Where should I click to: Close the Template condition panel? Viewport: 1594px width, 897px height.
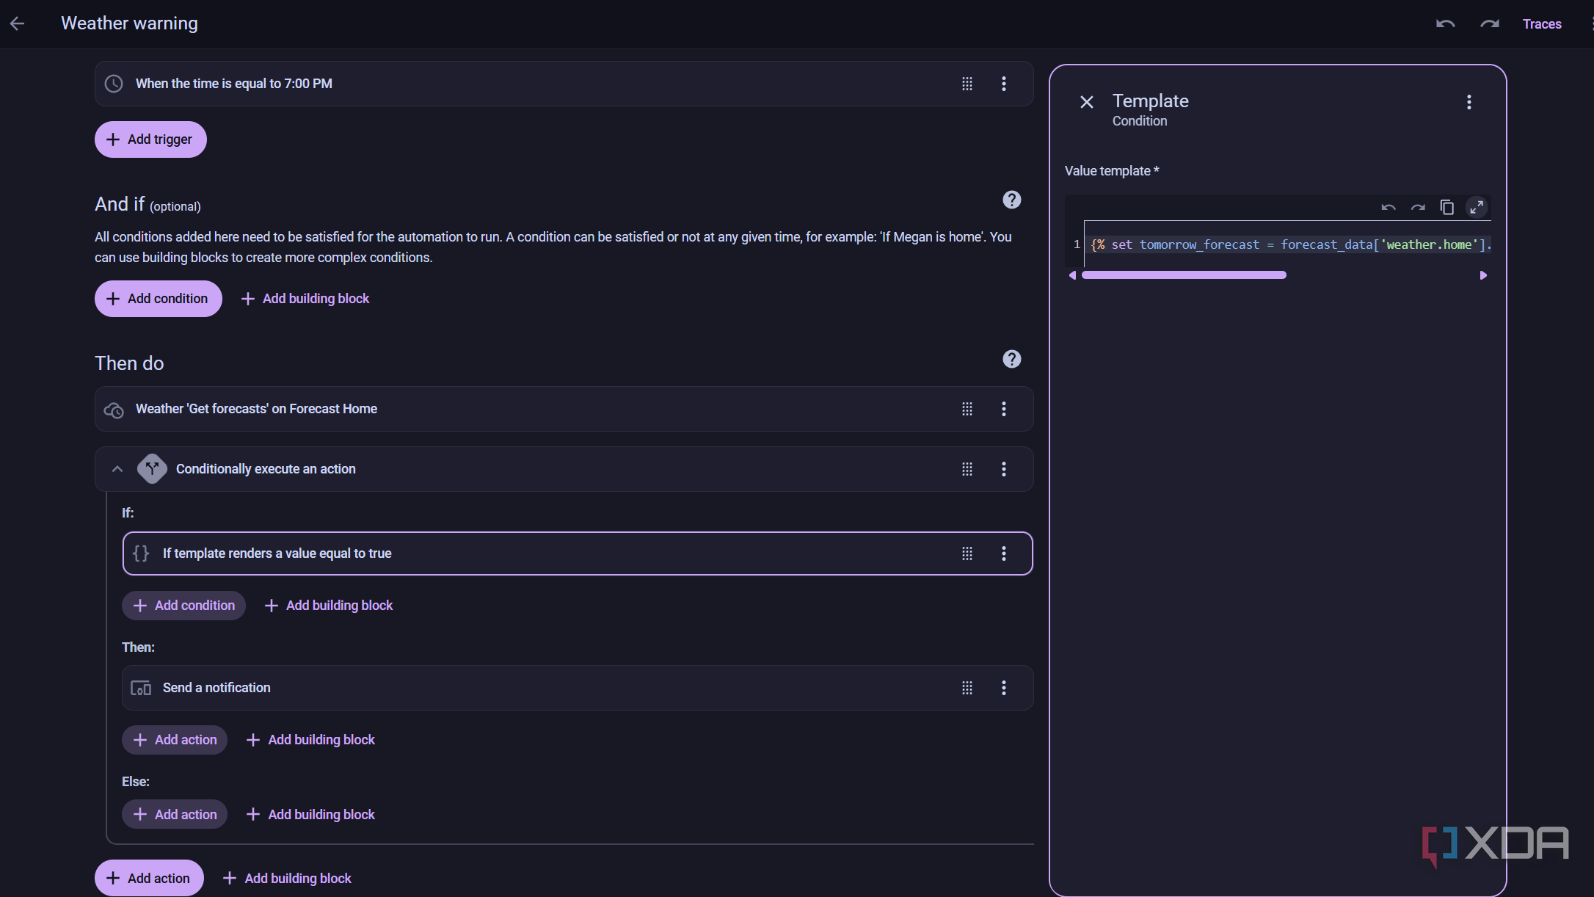click(1087, 102)
